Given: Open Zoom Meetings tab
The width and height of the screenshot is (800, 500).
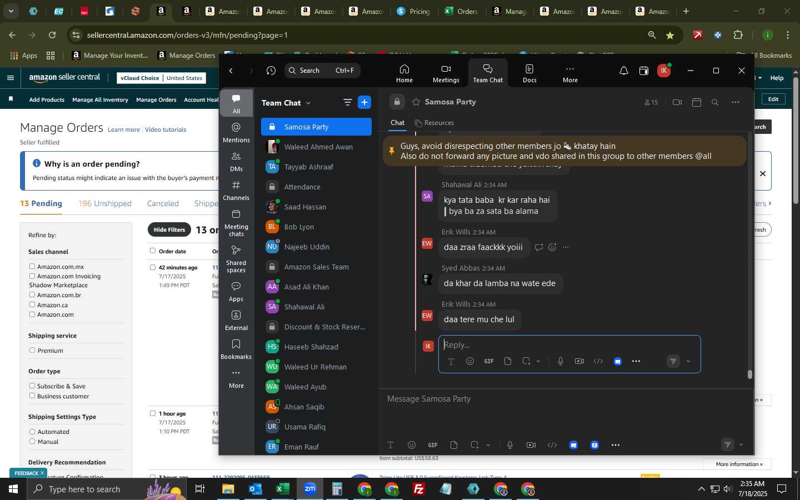Looking at the screenshot, I should coord(446,73).
